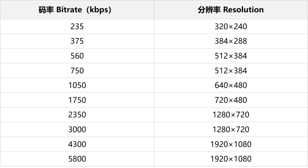Image resolution: width=308 pixels, height=168 pixels.
Task: Select the 235 bitrate cell
Action: point(77,26)
